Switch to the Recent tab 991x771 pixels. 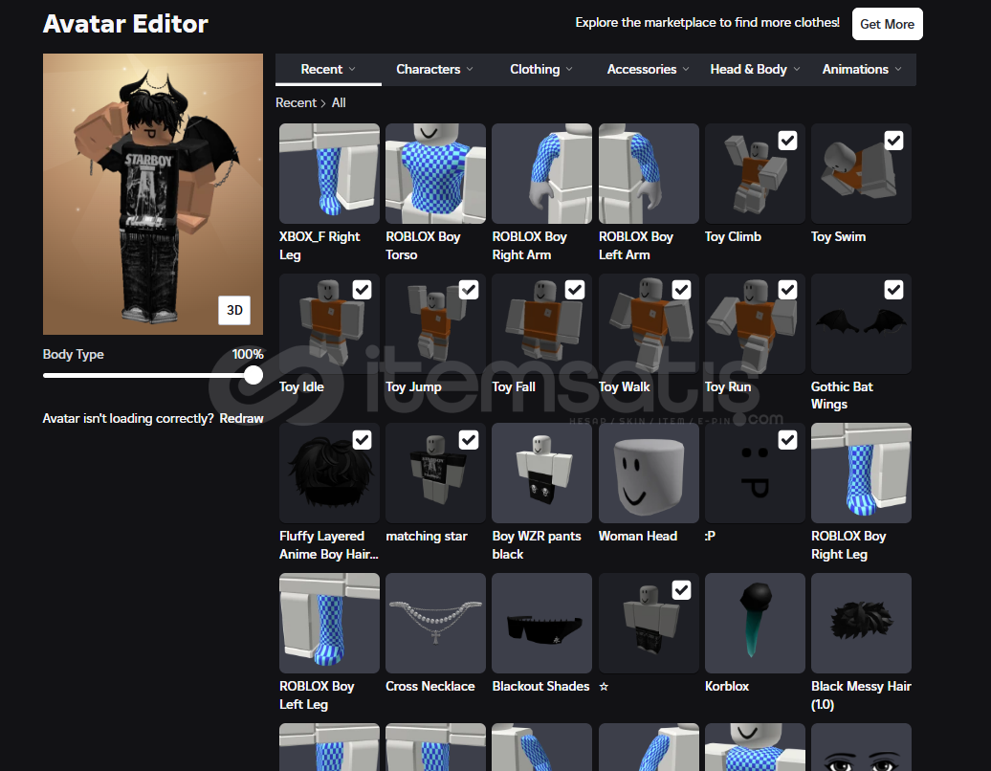tap(328, 69)
